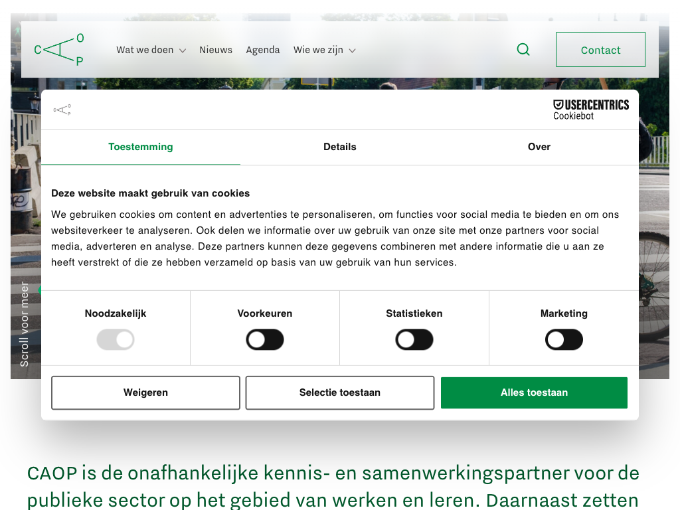
Task: Click the small CAOP logo in cookie dialog
Action: (62, 110)
